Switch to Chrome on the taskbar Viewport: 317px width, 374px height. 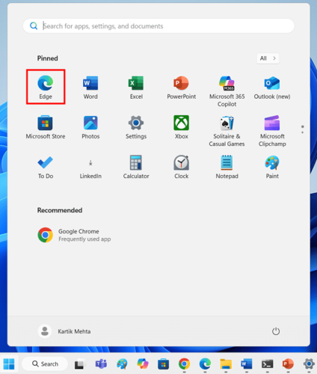pyautogui.click(x=184, y=364)
